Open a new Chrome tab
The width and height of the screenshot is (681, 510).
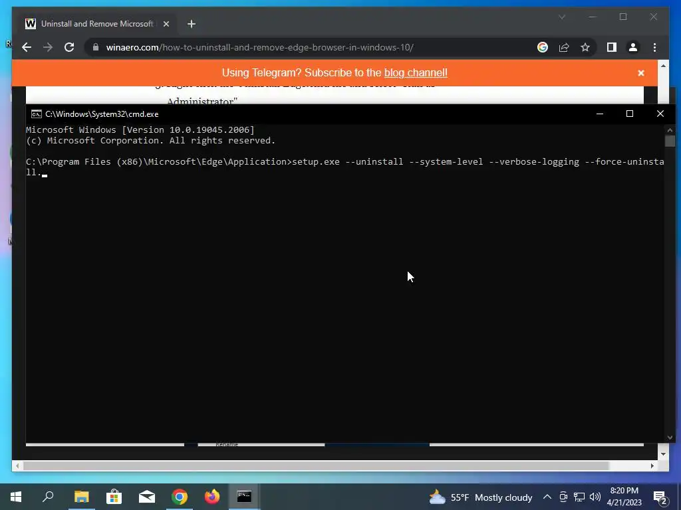point(192,24)
